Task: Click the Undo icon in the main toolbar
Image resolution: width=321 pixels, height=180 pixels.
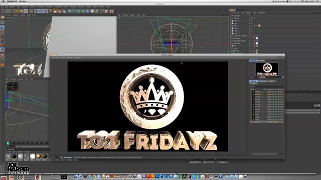Action: tap(4, 11)
